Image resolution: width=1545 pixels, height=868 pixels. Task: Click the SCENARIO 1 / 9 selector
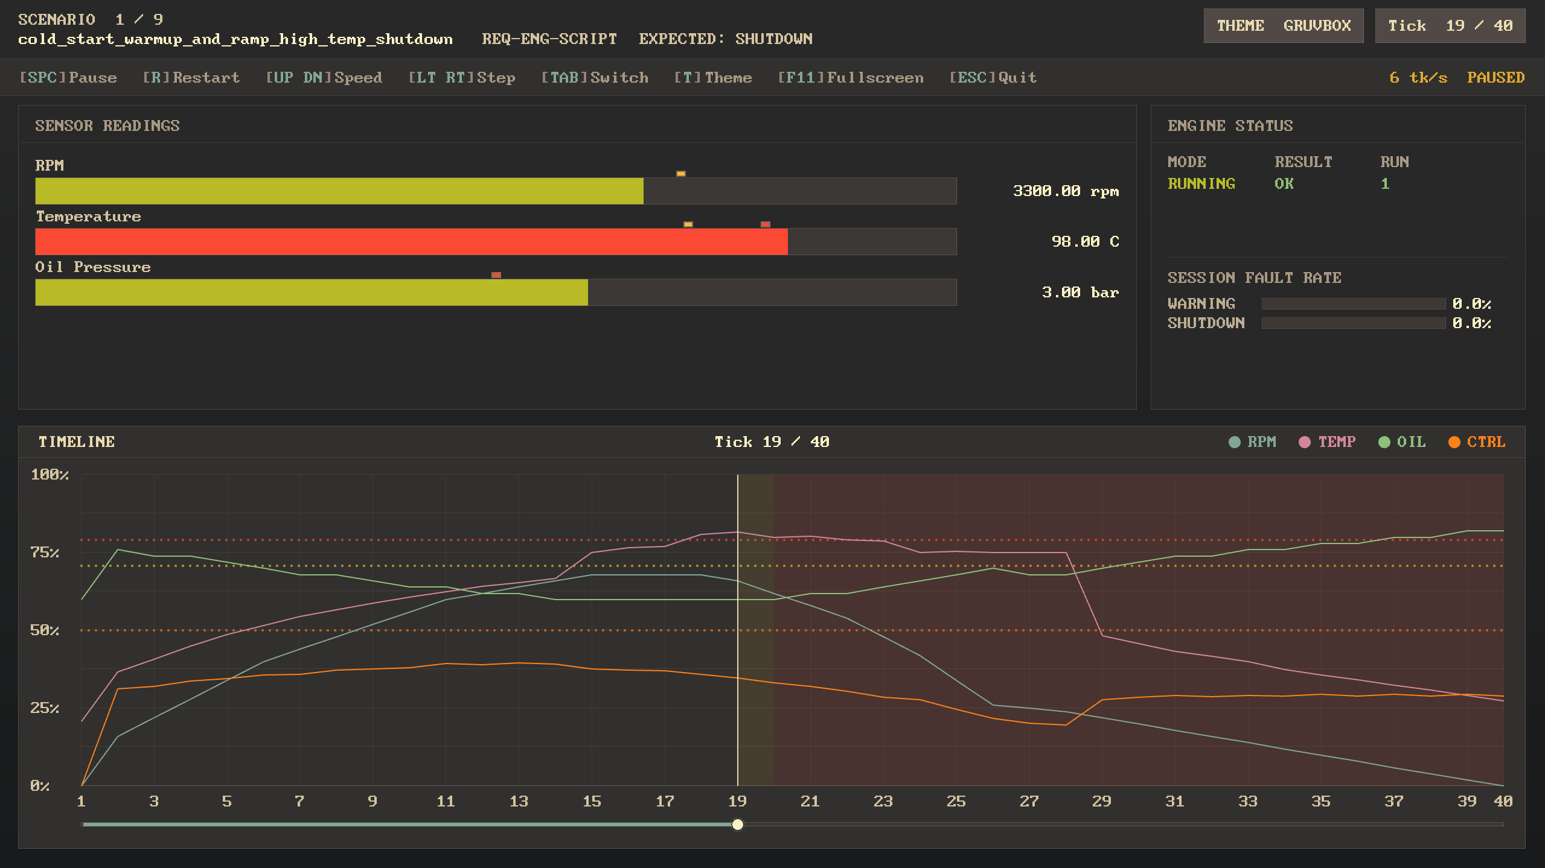[x=91, y=20]
